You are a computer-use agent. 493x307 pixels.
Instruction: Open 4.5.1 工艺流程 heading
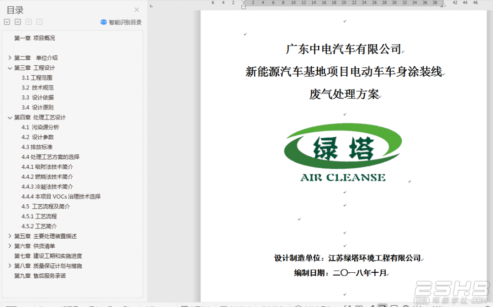pyautogui.click(x=39, y=217)
